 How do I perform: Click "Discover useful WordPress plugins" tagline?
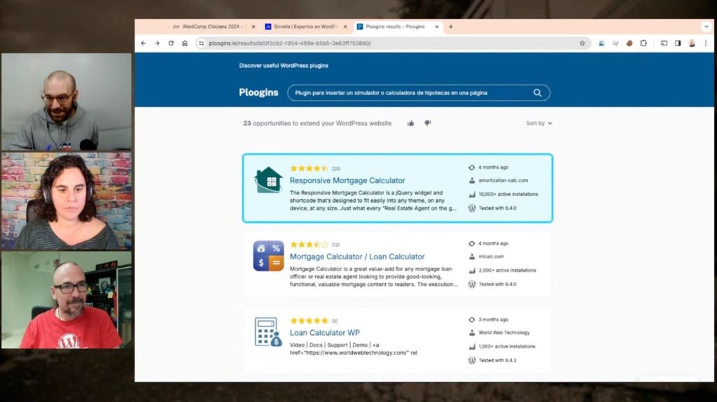(284, 65)
